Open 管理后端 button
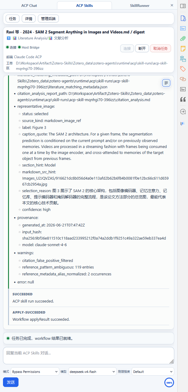This screenshot has height=392, width=188. (x=48, y=18)
